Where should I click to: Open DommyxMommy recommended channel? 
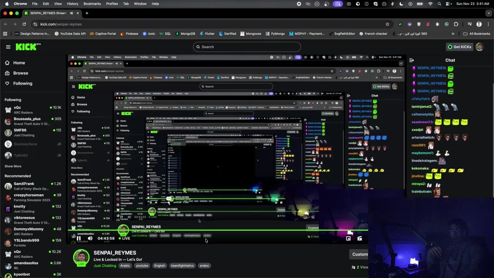pos(33,231)
